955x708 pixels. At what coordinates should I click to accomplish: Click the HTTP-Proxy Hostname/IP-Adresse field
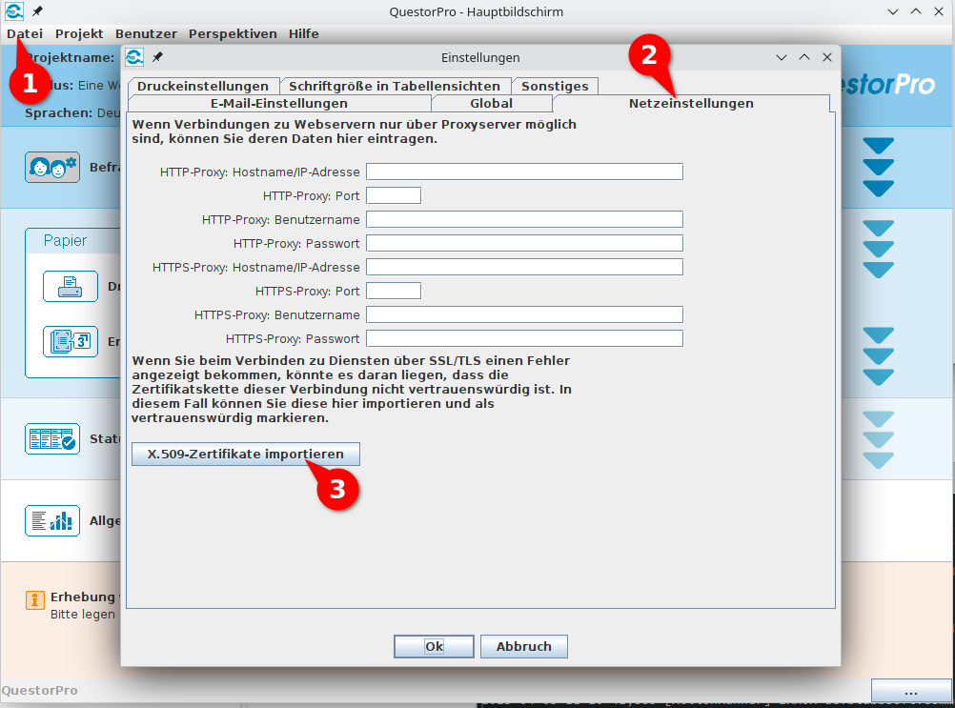[524, 172]
